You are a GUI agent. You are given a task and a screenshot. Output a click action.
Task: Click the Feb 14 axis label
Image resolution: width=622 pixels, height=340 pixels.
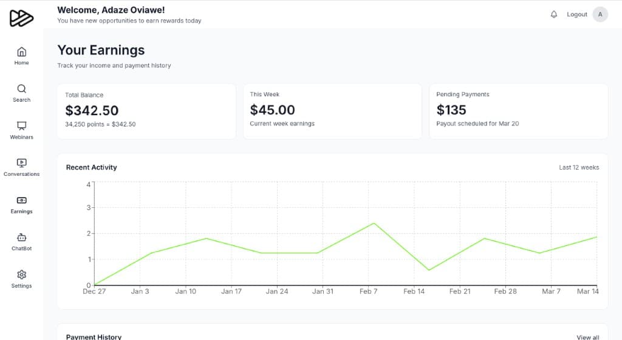[x=414, y=292]
